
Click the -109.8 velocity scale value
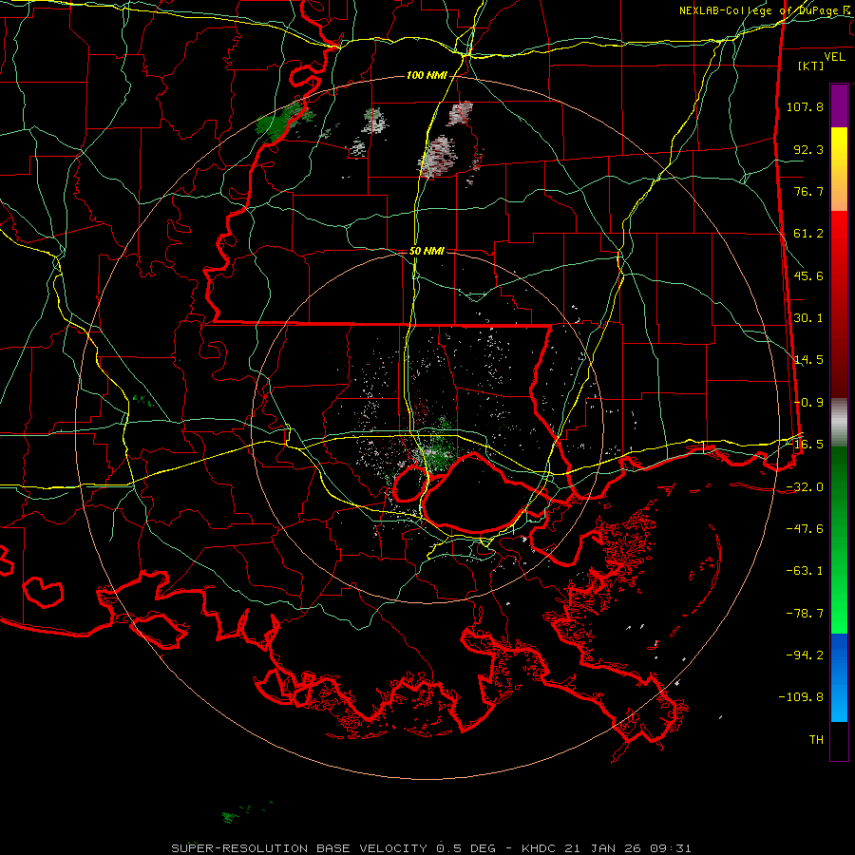point(802,697)
